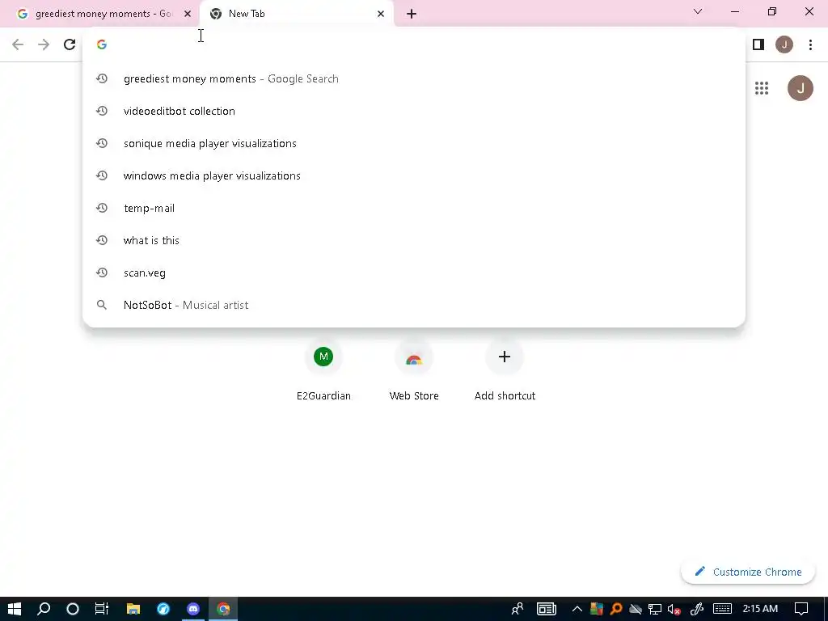
Task: Select the New Tab tab
Action: click(297, 14)
